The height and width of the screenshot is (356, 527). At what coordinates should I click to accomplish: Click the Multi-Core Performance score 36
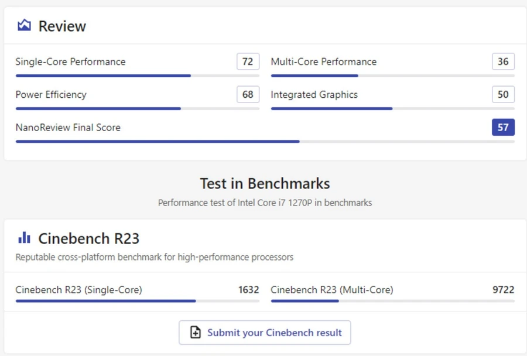503,61
